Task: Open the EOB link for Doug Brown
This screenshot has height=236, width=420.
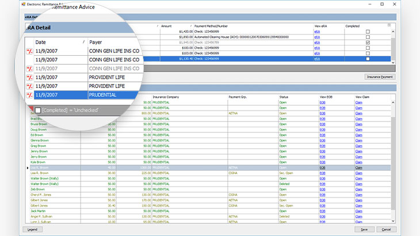Action: (322, 130)
